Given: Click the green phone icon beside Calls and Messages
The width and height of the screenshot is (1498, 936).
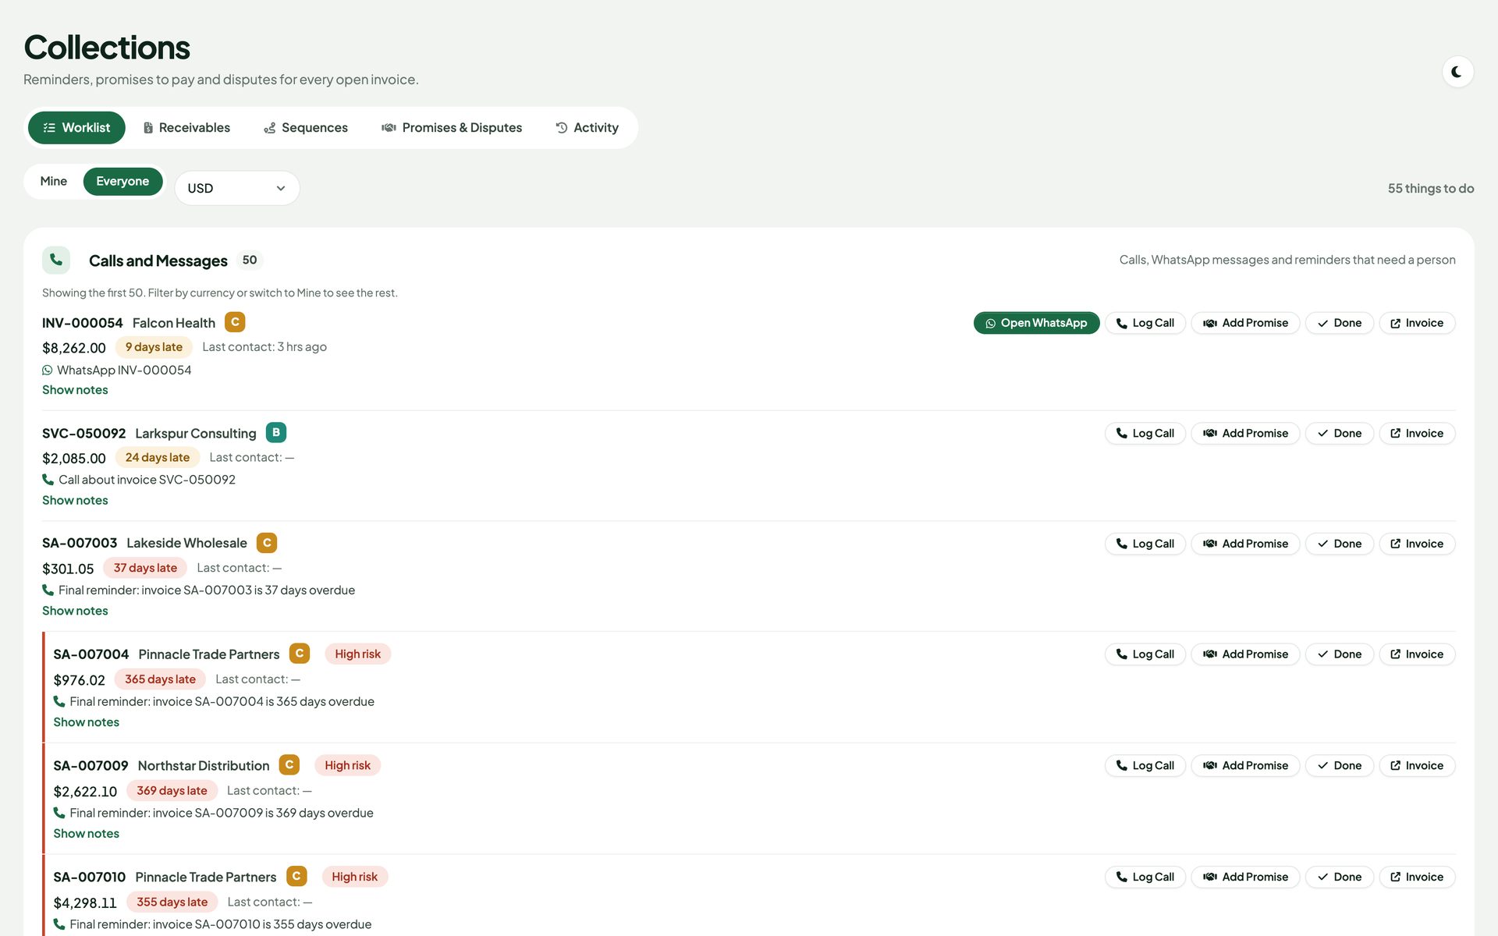Looking at the screenshot, I should [56, 260].
